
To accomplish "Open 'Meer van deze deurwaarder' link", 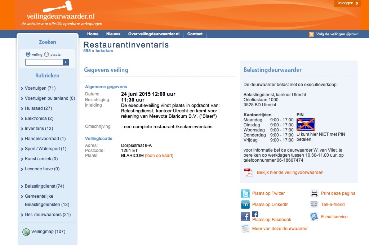I will [280, 229].
